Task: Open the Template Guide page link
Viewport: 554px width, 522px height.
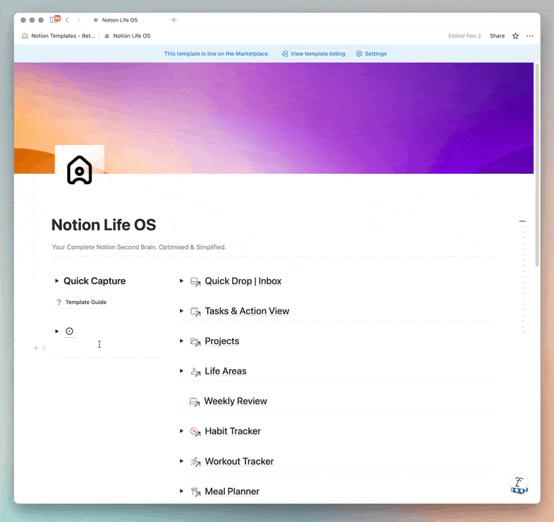Action: coord(86,302)
